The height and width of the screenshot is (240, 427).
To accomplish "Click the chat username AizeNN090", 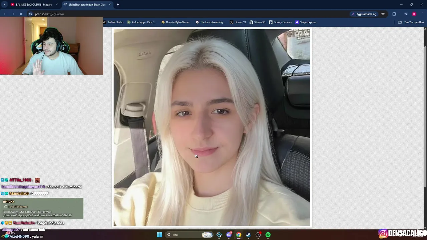I will click(x=19, y=236).
